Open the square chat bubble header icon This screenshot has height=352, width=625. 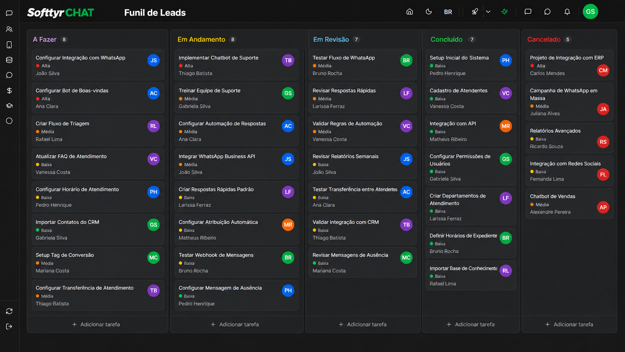[528, 12]
